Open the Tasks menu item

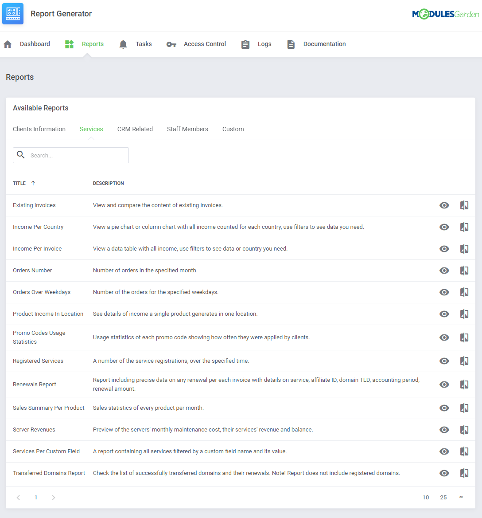tap(144, 44)
